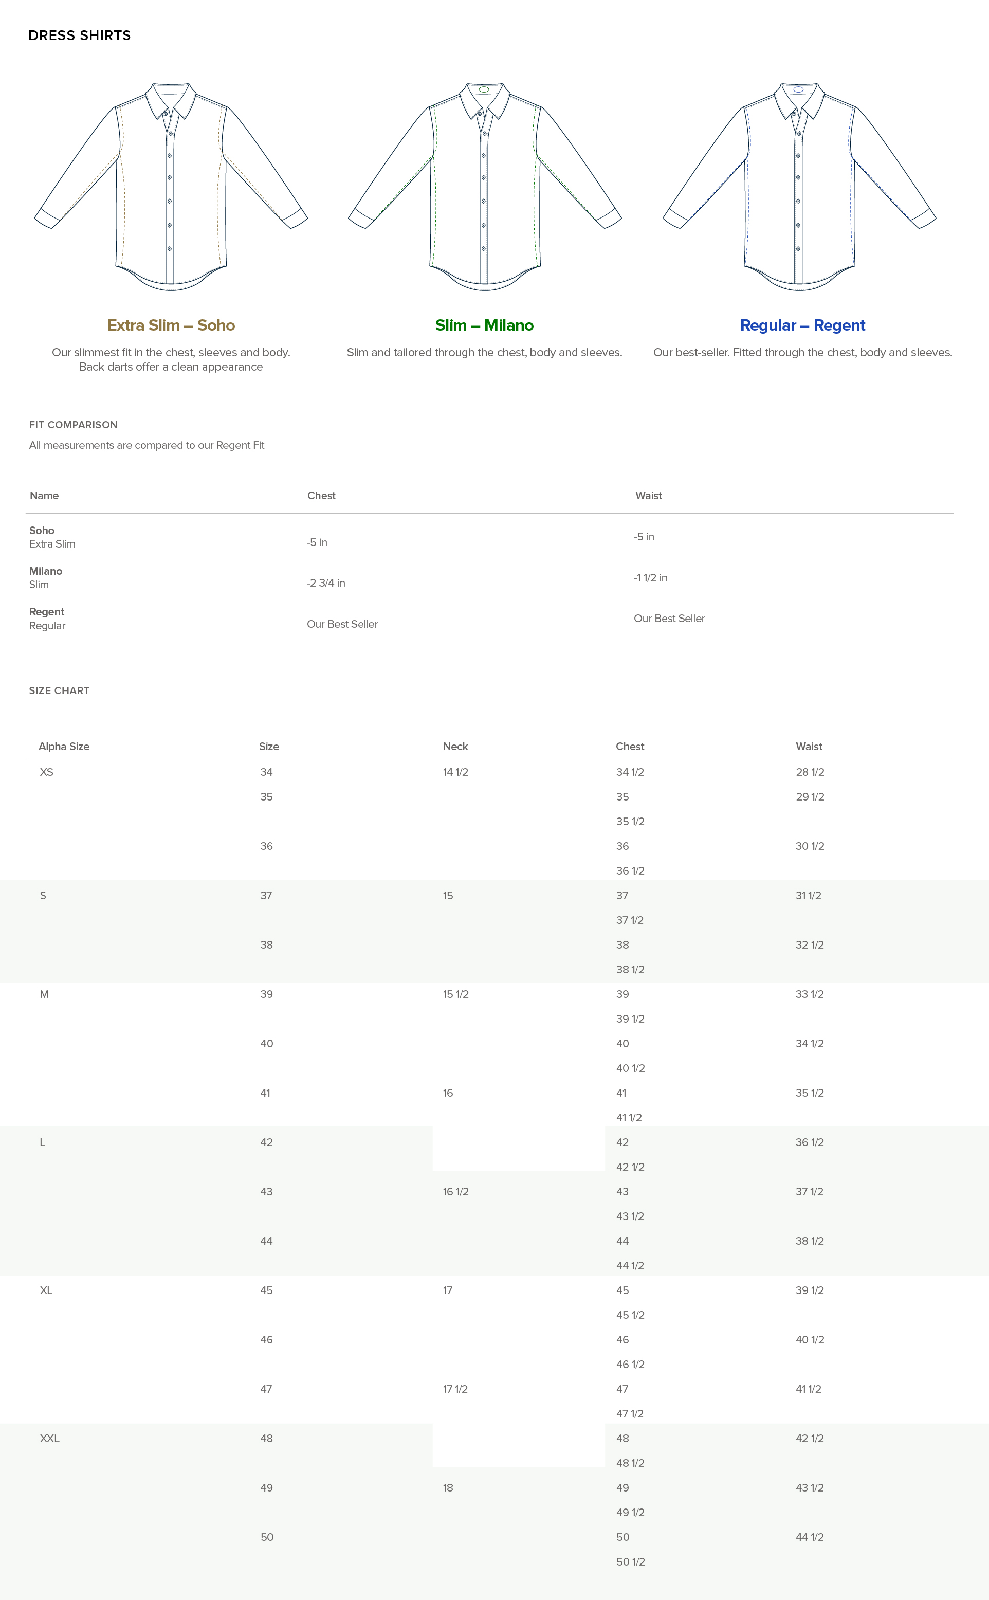Click the '18' neck value

[448, 1487]
